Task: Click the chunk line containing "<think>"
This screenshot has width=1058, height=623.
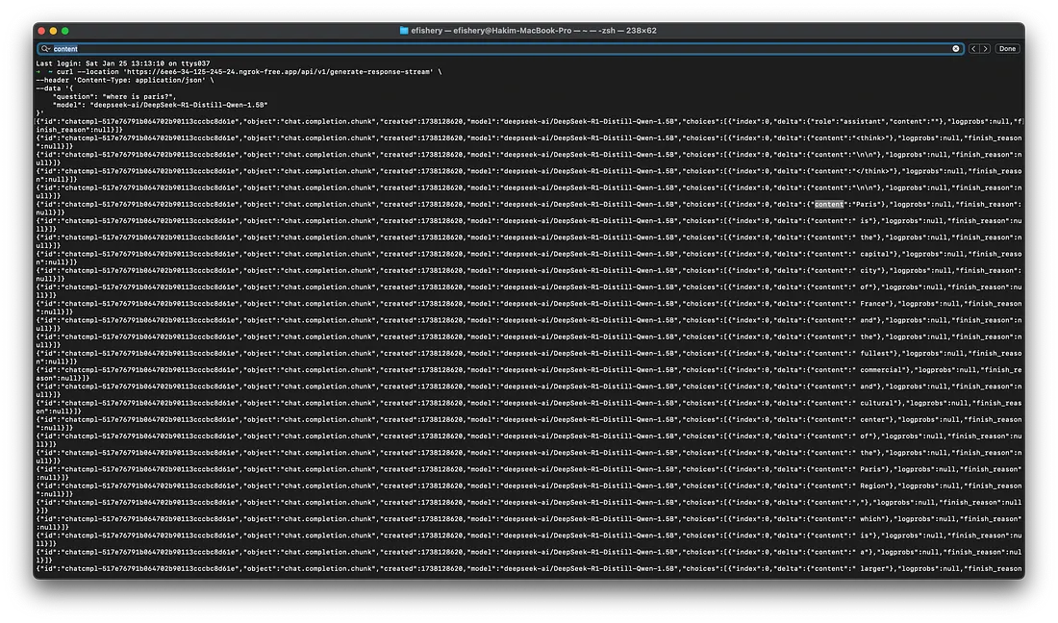Action: (529, 141)
